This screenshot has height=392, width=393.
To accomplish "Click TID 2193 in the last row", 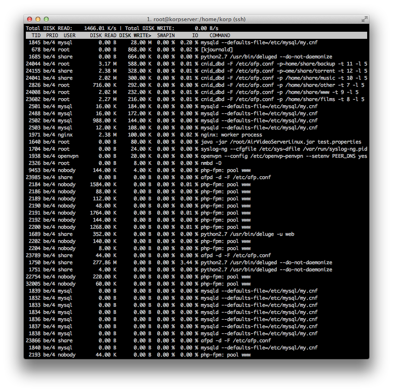I will tap(35, 355).
